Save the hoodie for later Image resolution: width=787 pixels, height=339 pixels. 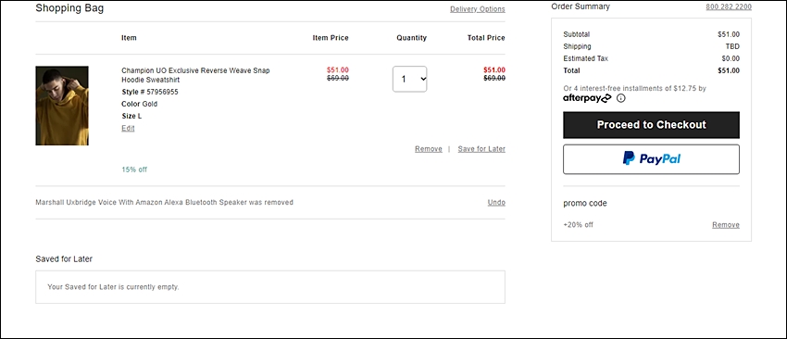[x=481, y=149]
